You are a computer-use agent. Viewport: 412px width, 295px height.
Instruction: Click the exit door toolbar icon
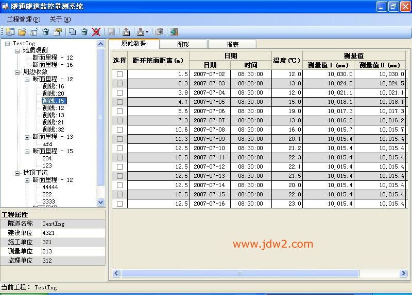(x=174, y=32)
